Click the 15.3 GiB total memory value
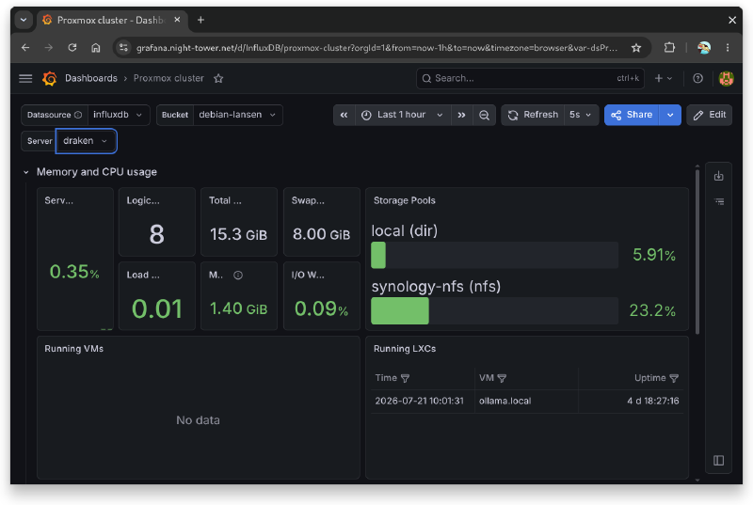Viewport: 753px width, 505px height. click(238, 234)
